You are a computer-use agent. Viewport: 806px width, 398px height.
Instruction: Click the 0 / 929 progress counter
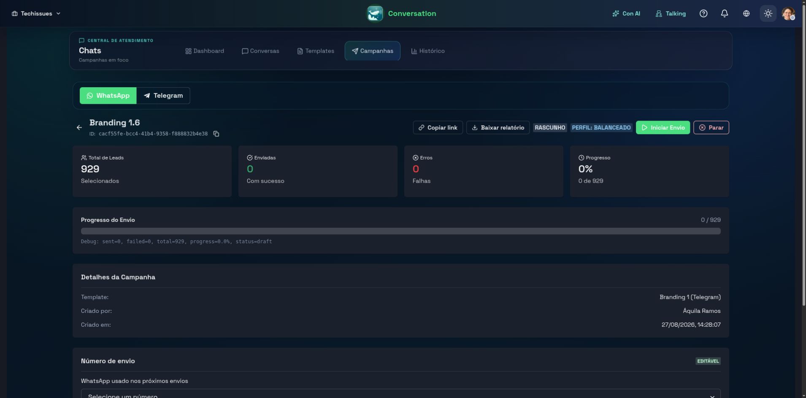(x=711, y=220)
